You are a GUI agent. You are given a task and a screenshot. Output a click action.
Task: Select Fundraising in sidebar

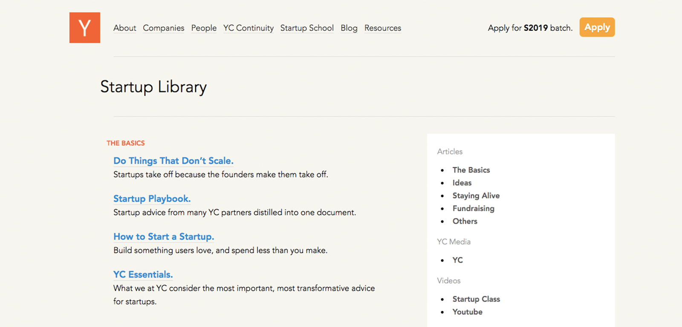(474, 208)
